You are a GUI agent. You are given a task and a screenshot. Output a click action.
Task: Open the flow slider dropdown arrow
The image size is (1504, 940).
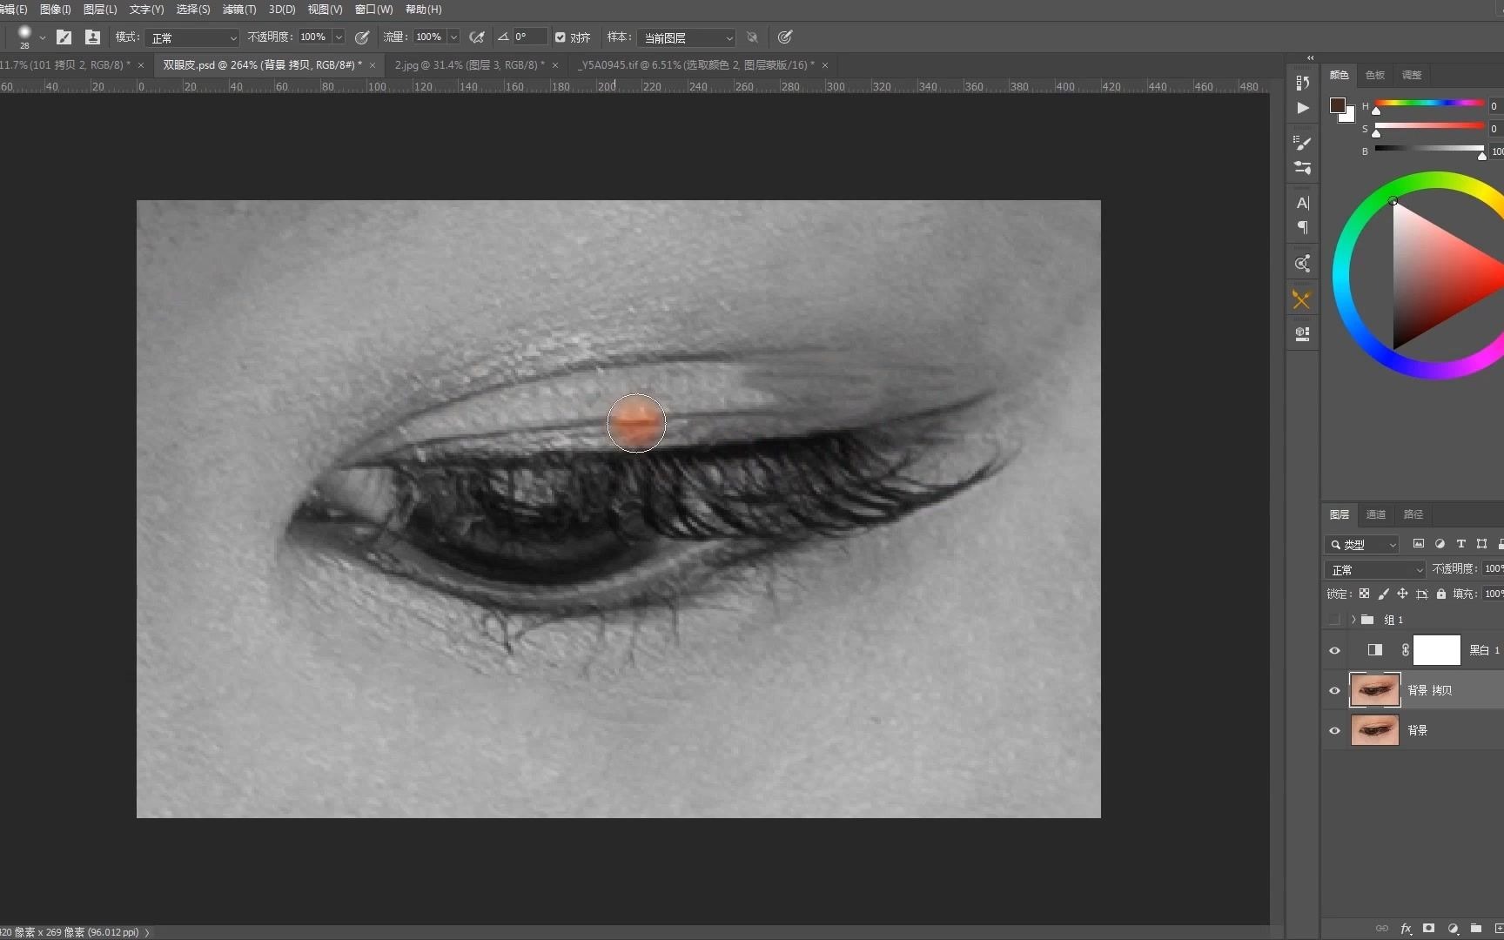[453, 37]
